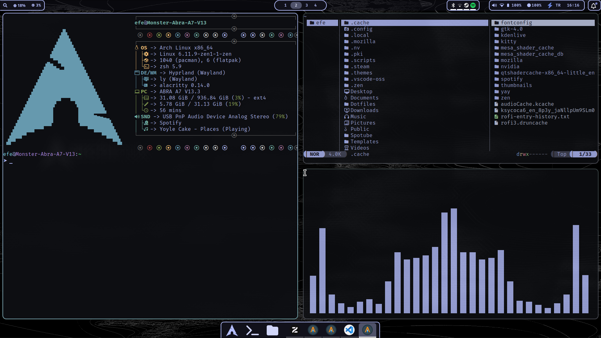601x338 pixels.
Task: Open the terminal icon in the dock
Action: tap(252, 330)
